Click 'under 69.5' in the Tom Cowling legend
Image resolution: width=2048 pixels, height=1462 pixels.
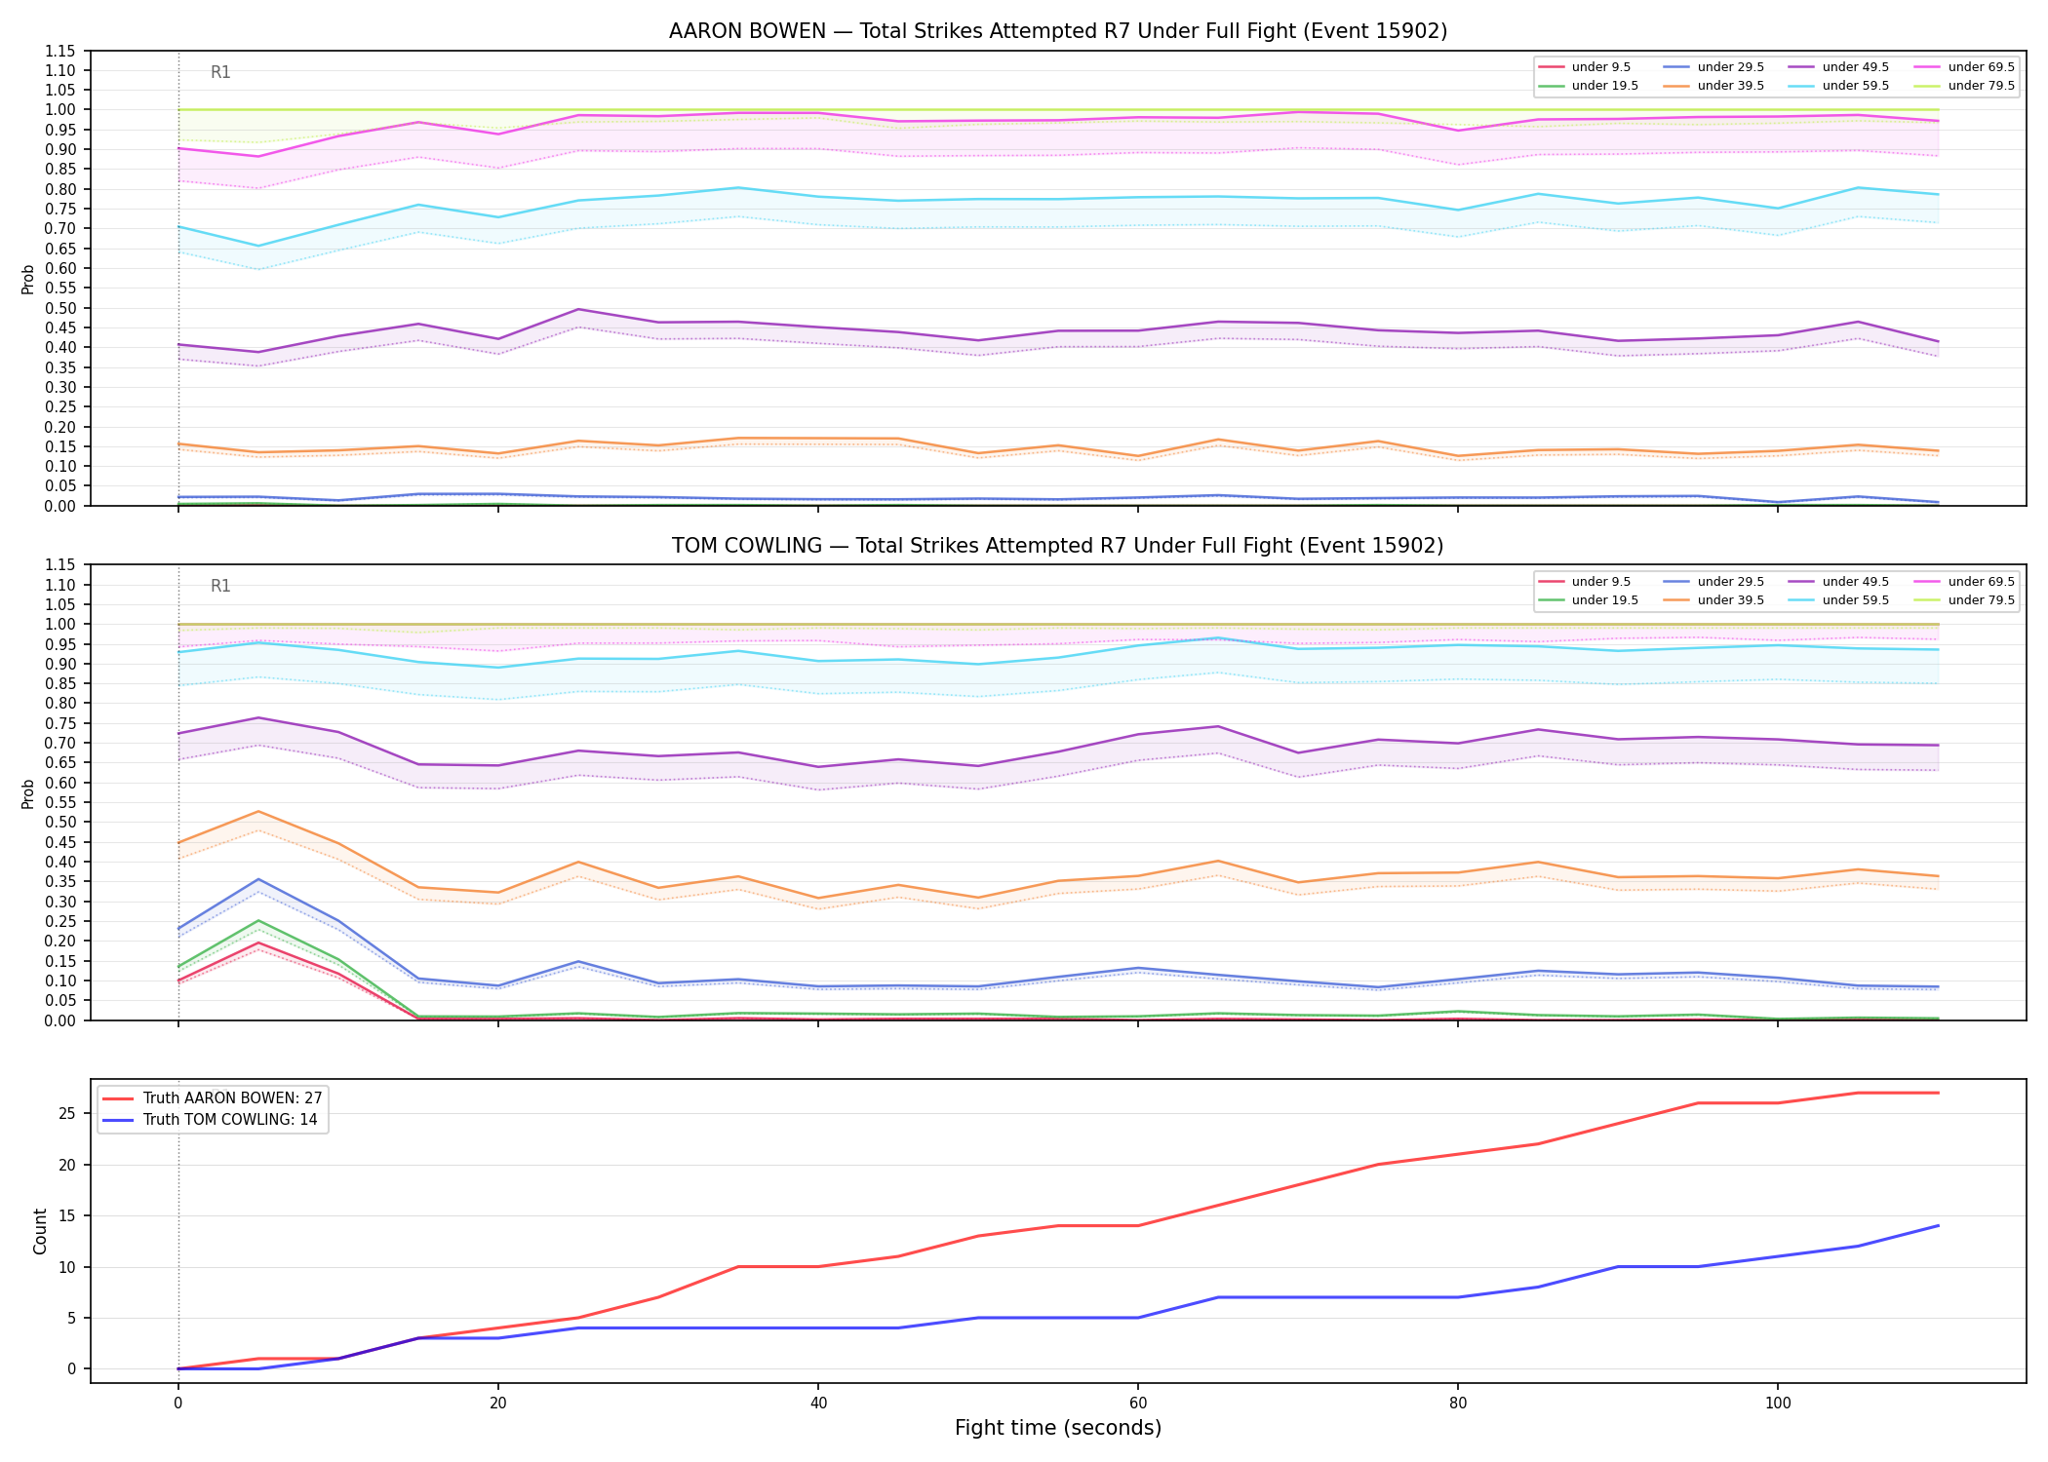point(1981,582)
